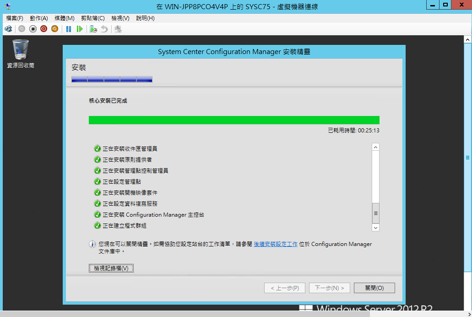This screenshot has height=317, width=472.
Task: Click the VM window scroll up arrow
Action: click(x=467, y=39)
